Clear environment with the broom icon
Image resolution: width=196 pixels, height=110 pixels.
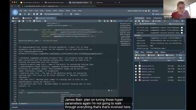165,21
